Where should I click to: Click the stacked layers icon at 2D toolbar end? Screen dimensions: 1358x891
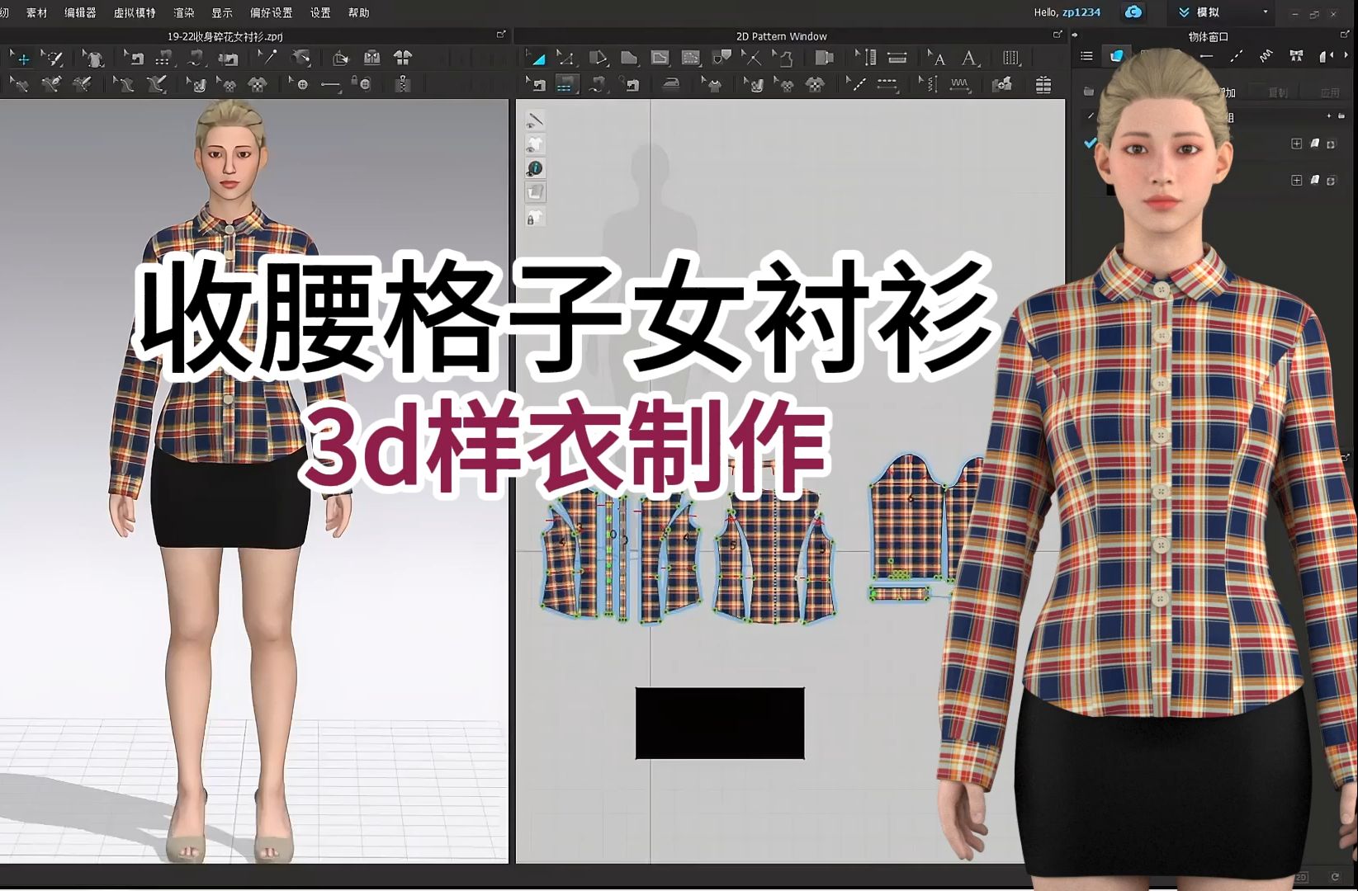click(x=1043, y=84)
